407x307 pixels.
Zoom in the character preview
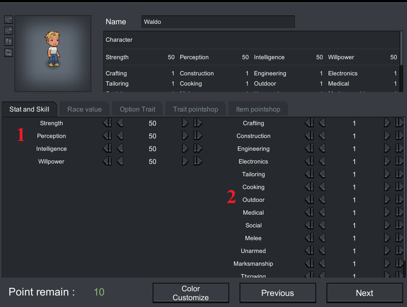tap(9, 31)
